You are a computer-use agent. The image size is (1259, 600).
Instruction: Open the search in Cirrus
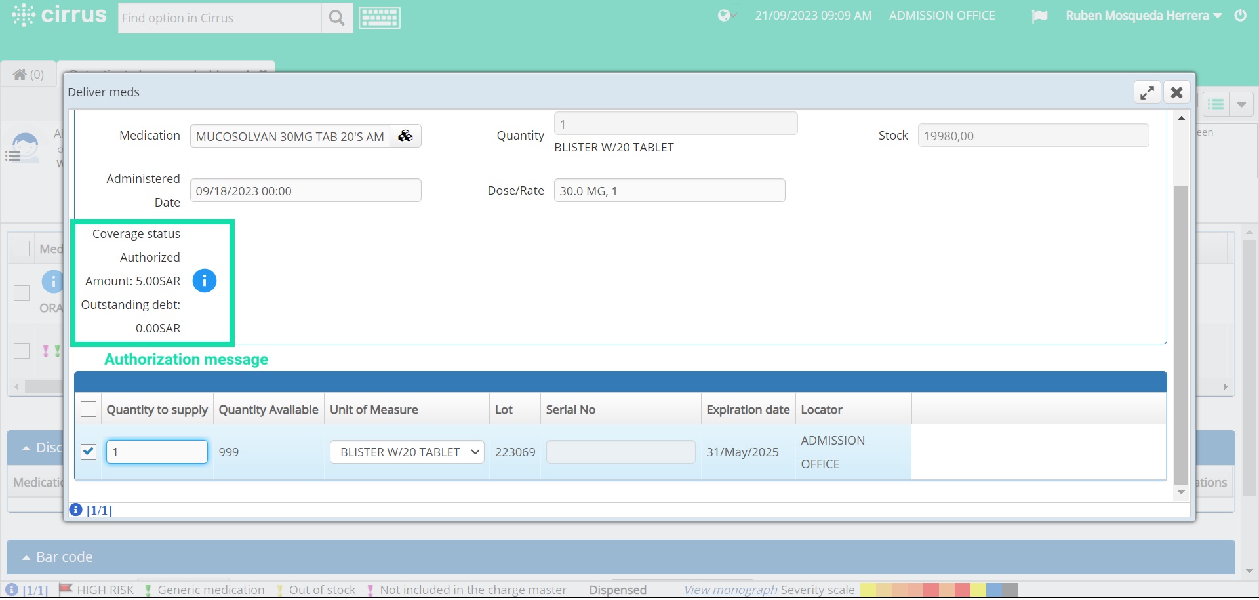[336, 18]
